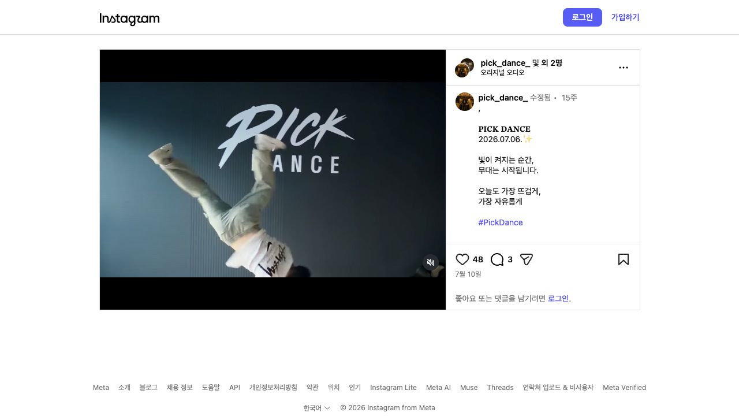
Task: Click the 15주 post timestamp
Action: click(x=569, y=98)
